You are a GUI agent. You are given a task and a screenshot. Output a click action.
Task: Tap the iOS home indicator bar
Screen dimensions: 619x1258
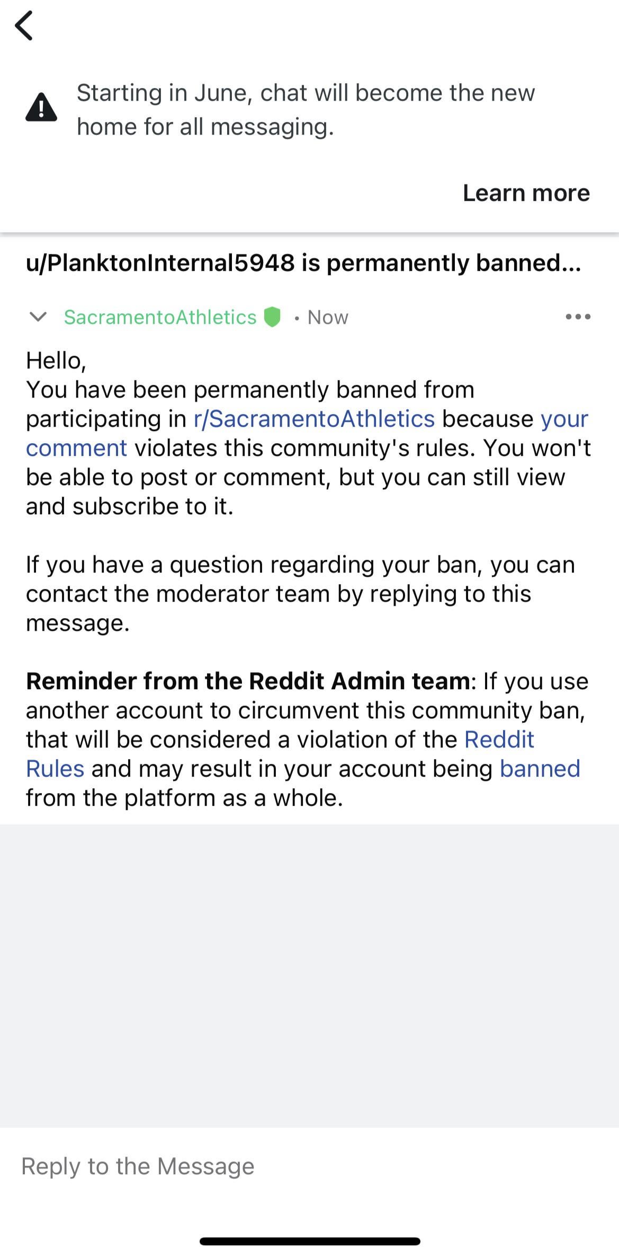coord(310,1241)
